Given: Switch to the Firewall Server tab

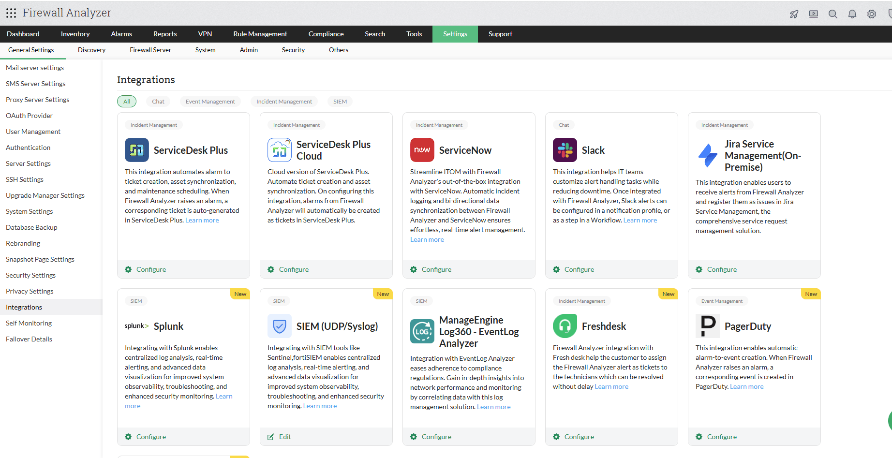Looking at the screenshot, I should [150, 50].
